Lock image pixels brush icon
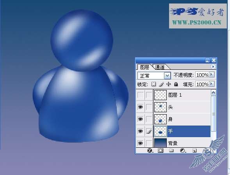Viewport: 230px width, 175px height. (161, 84)
